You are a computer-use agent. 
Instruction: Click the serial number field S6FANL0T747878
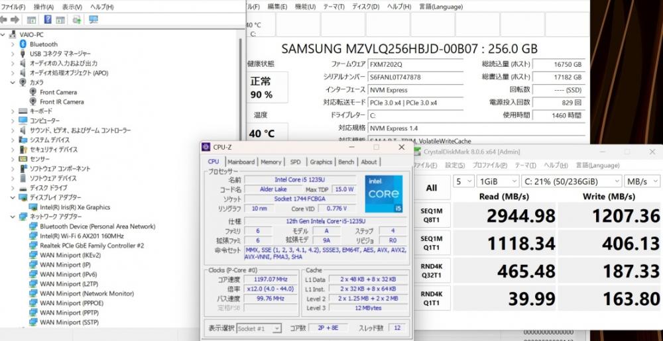click(x=415, y=77)
